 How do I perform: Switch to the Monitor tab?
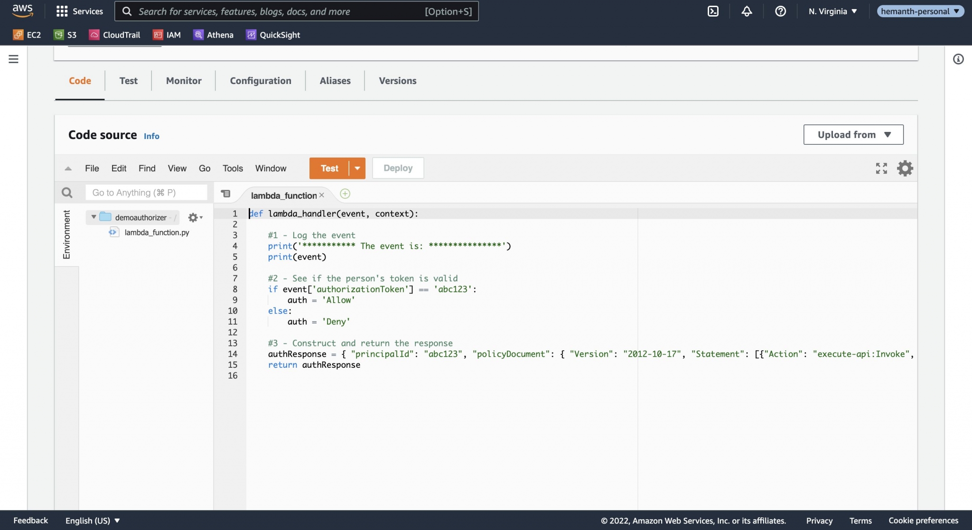tap(183, 81)
